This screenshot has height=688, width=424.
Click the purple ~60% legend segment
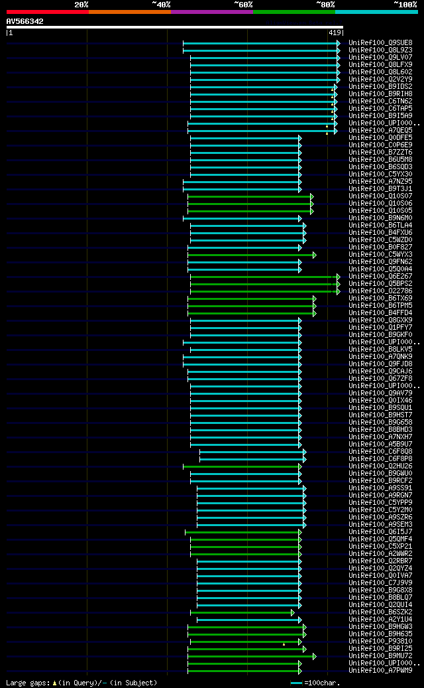(x=212, y=12)
